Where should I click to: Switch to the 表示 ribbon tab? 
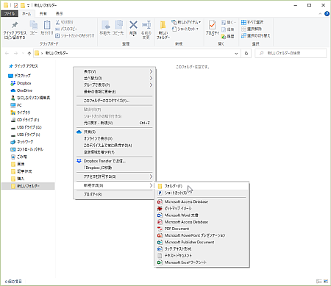coord(60,14)
